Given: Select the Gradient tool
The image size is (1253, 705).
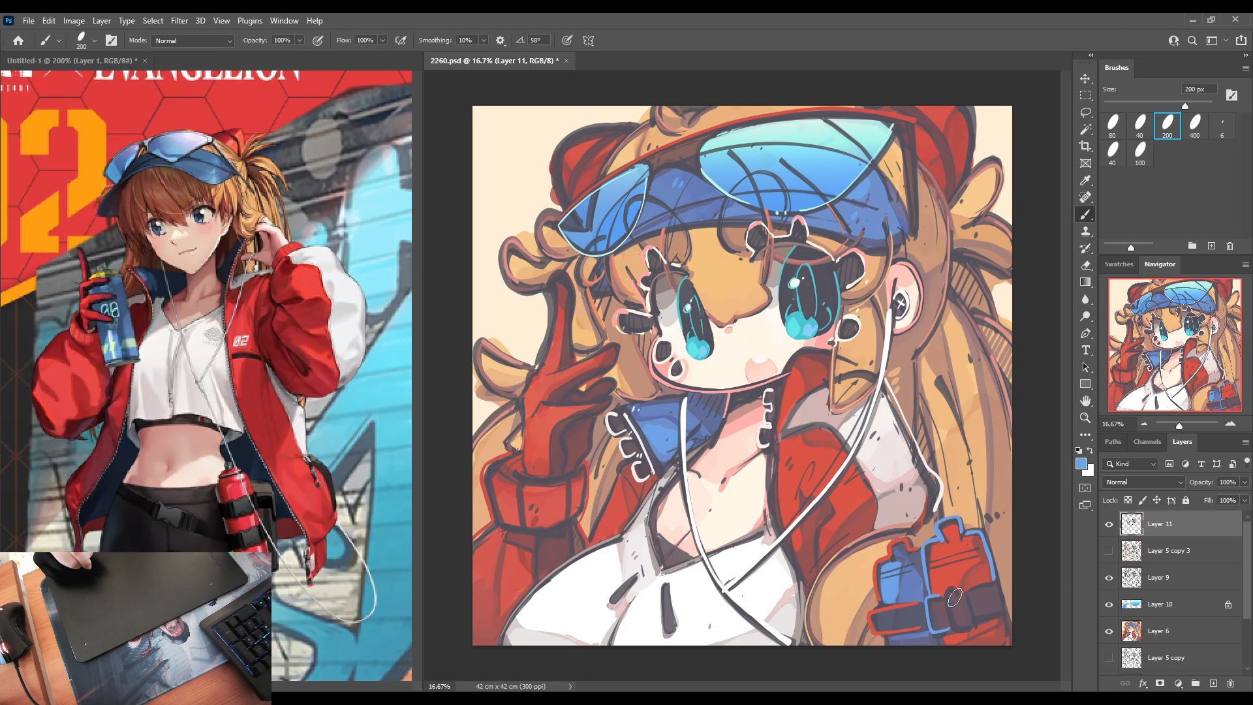Looking at the screenshot, I should 1085,282.
